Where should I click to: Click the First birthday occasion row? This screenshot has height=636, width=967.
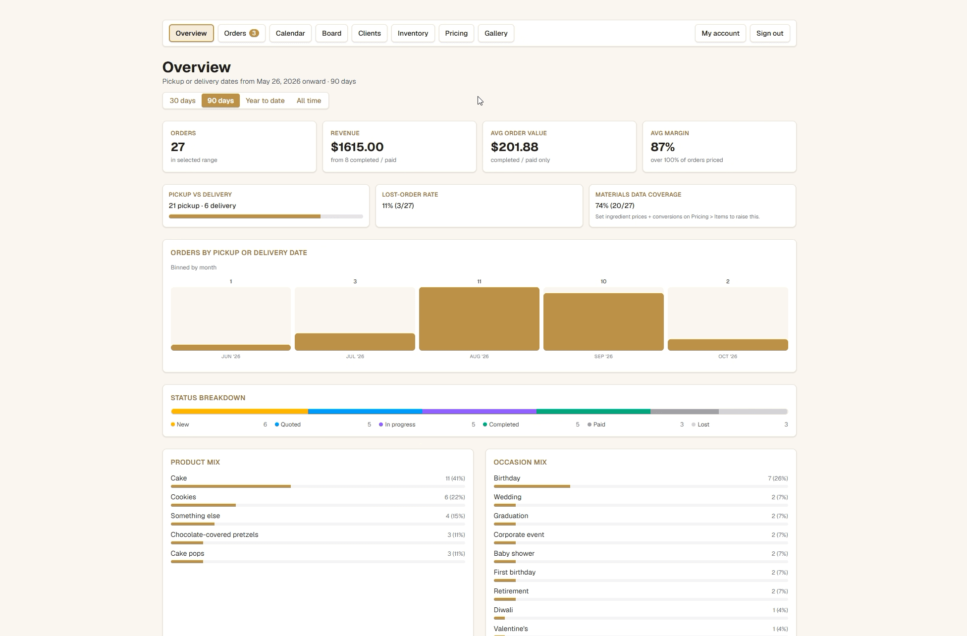pos(641,575)
